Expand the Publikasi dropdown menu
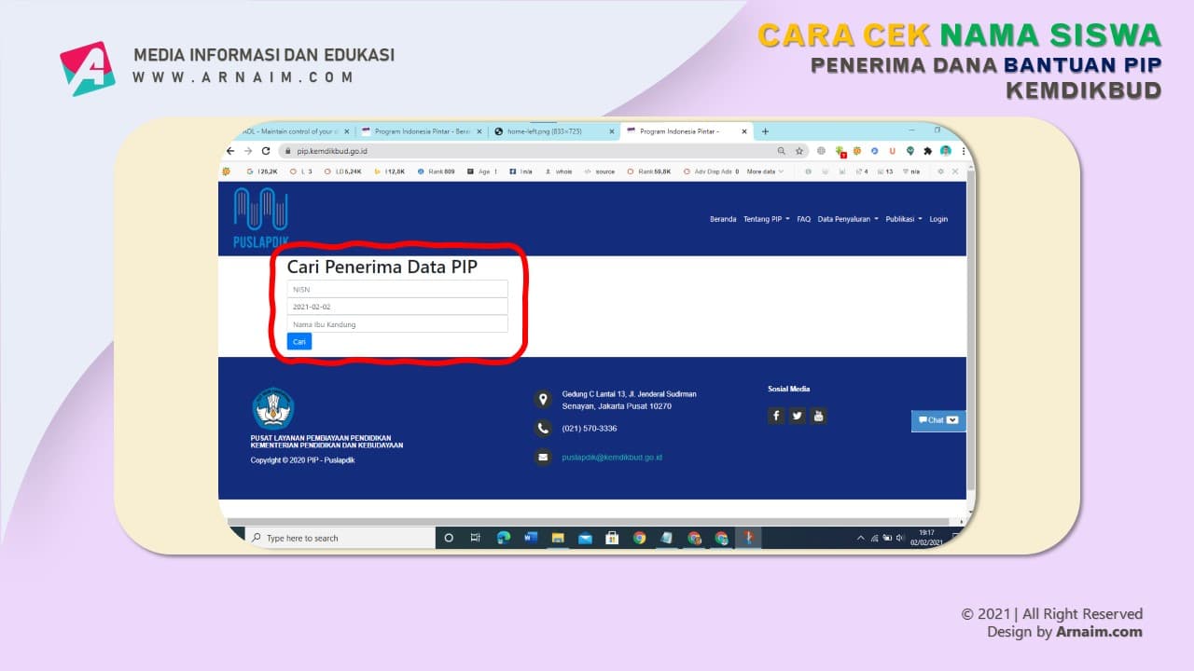Screen dimensions: 1194x671 (x=904, y=219)
